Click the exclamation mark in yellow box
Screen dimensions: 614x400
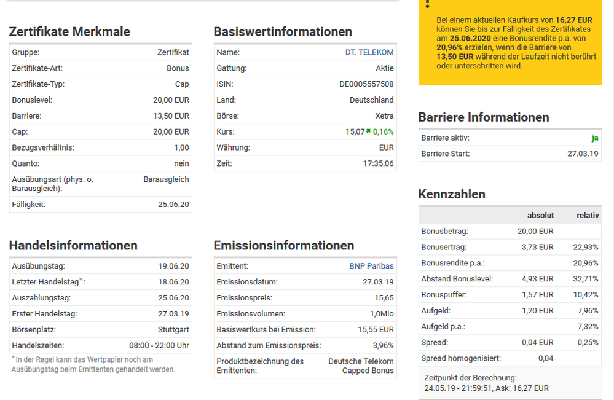[x=428, y=4]
